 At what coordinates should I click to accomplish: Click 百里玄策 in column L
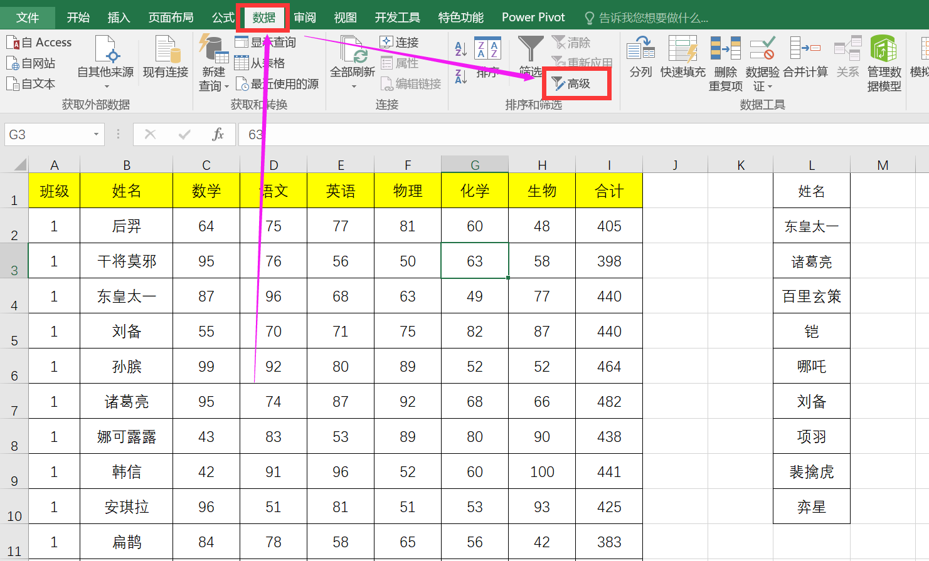click(x=812, y=296)
